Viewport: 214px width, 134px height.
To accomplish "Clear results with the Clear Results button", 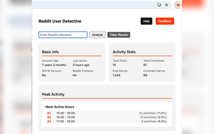I will point(119,35).
